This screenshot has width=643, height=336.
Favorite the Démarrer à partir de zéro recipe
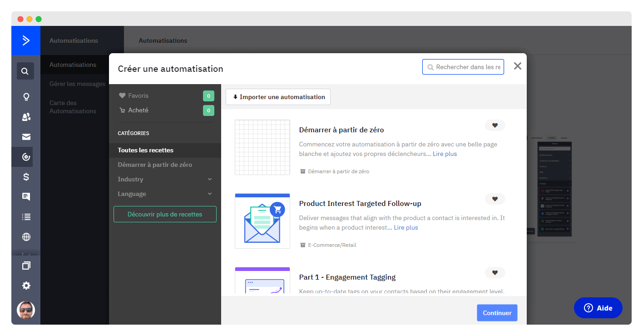click(x=495, y=125)
